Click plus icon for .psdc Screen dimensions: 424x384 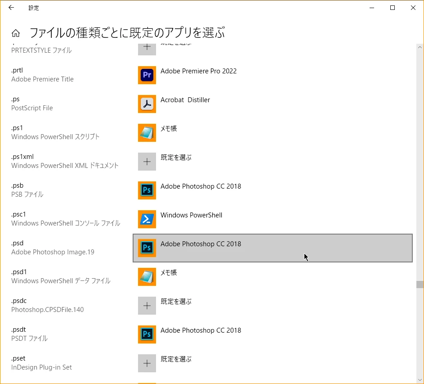[x=147, y=306]
